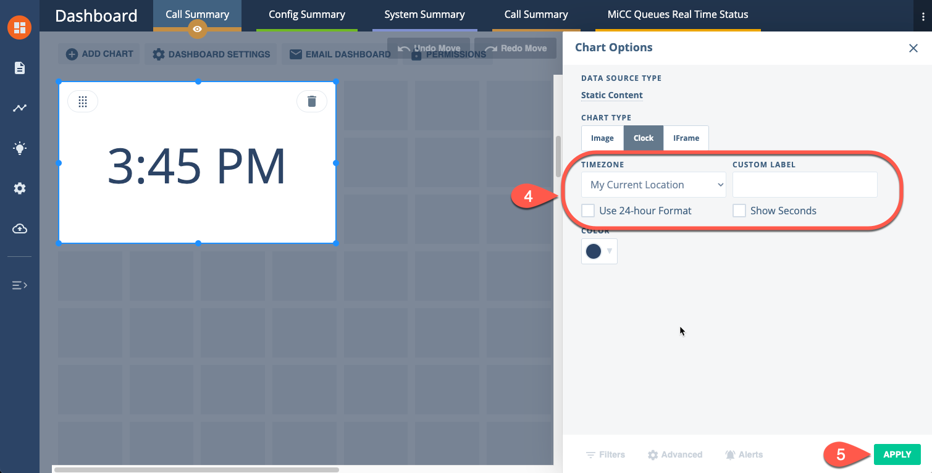The width and height of the screenshot is (932, 473).
Task: Switch to the first Call Summary tab
Action: tap(197, 14)
